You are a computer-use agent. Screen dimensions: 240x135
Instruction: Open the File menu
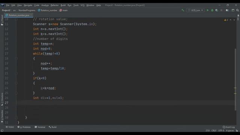(7, 5)
